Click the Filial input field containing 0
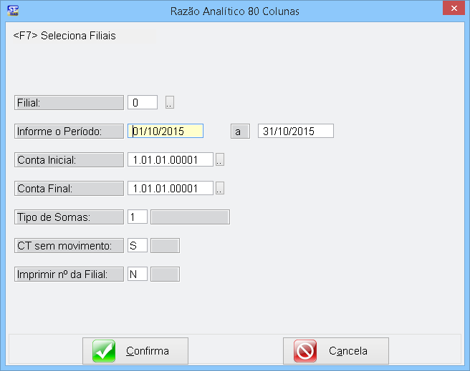 click(143, 103)
